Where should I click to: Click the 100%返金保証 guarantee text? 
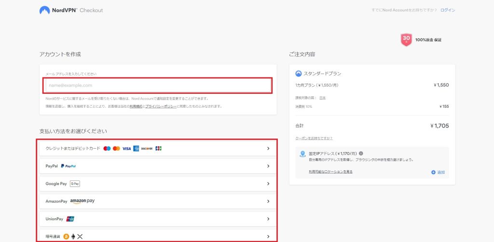coord(428,40)
